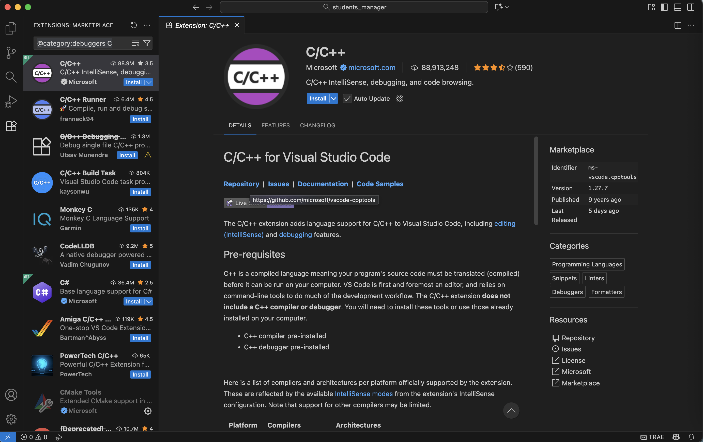Screen dimensions: 703x442
Task: Switch to the FEATURES tab
Action: coord(275,125)
